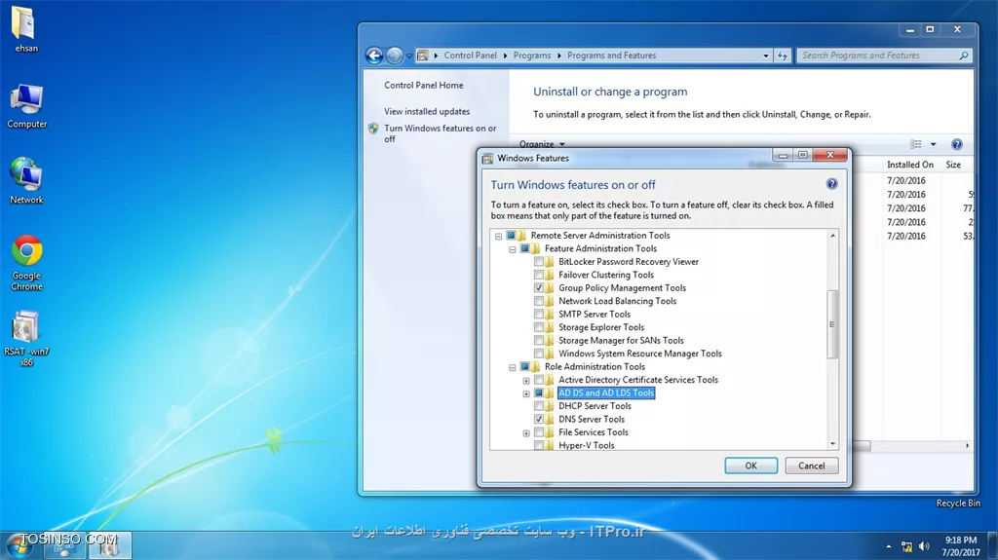Check File Services Tools

[x=538, y=432]
